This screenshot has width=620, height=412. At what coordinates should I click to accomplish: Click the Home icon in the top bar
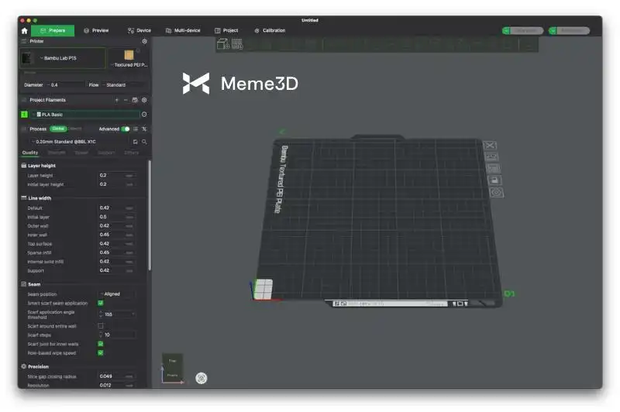tap(24, 30)
